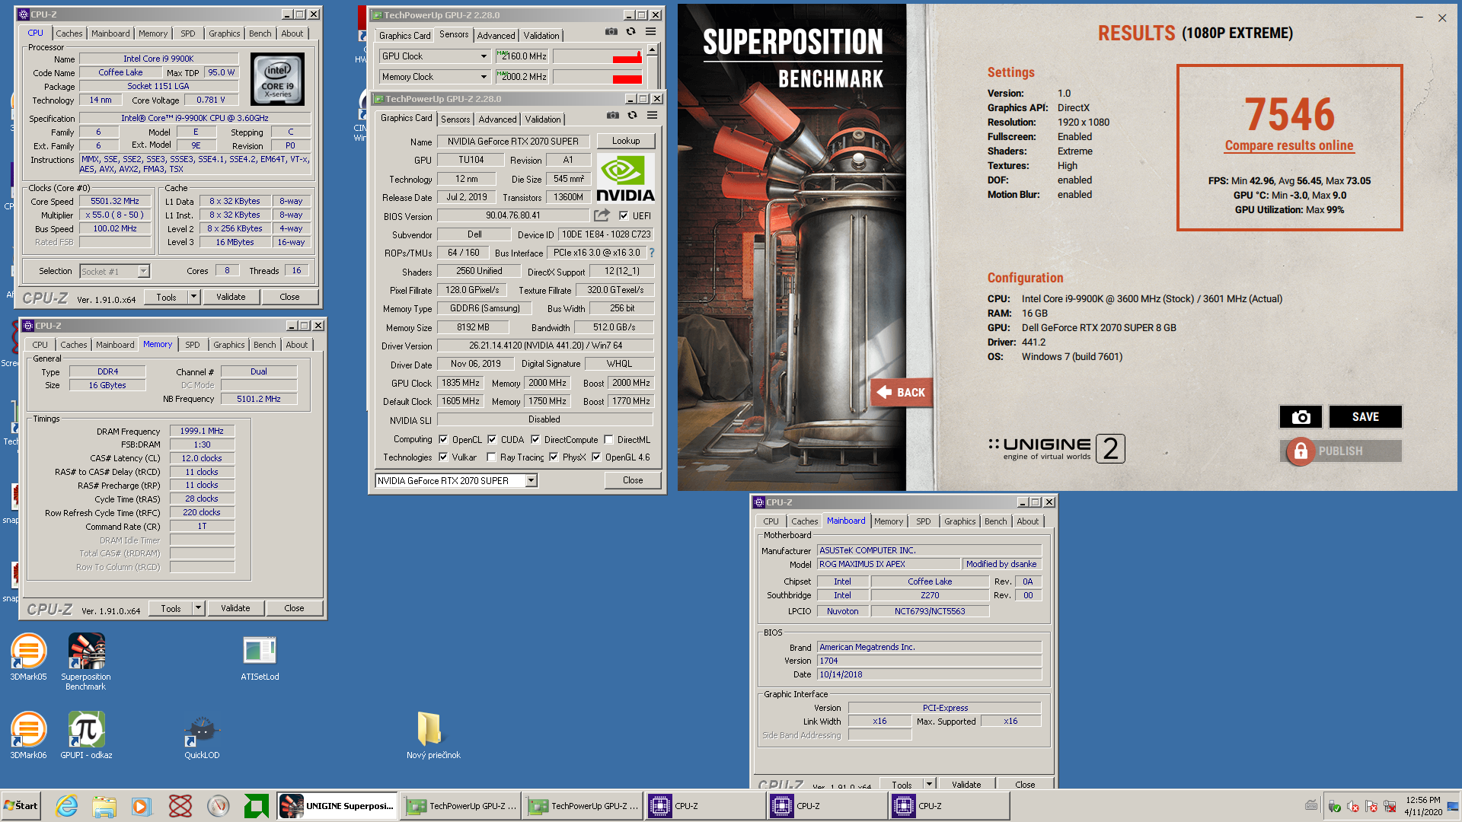Open Graphics tab in Mainboard CPU-Z

click(x=959, y=521)
